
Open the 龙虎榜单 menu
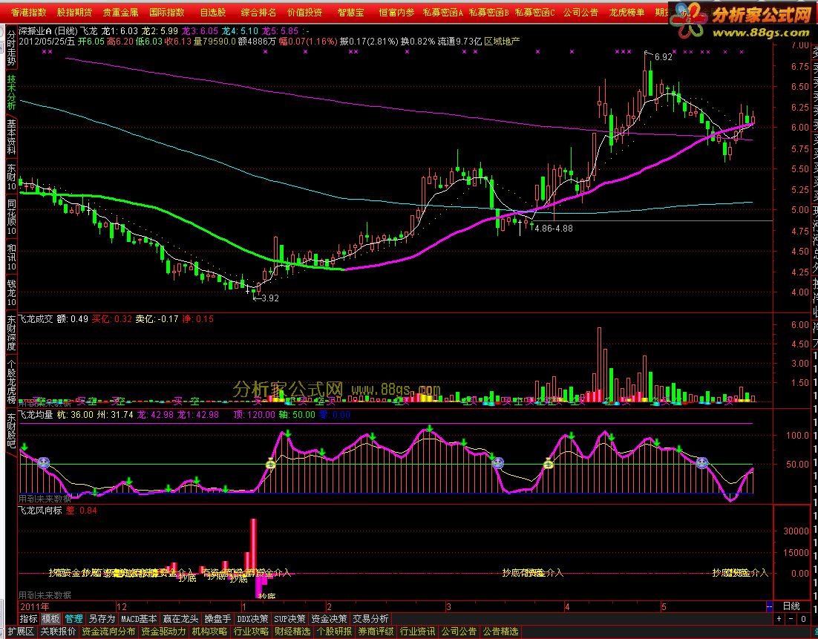(x=626, y=12)
